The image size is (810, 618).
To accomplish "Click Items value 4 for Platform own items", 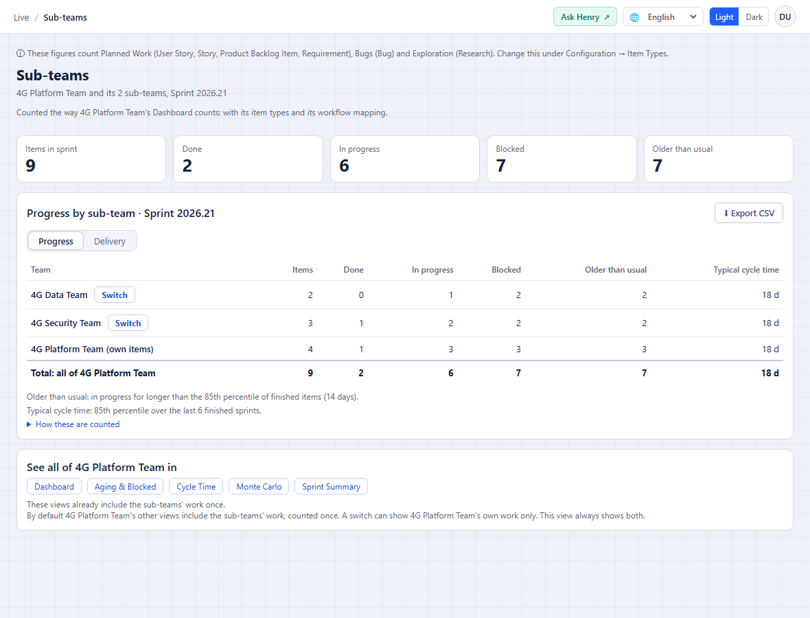I will click(310, 350).
